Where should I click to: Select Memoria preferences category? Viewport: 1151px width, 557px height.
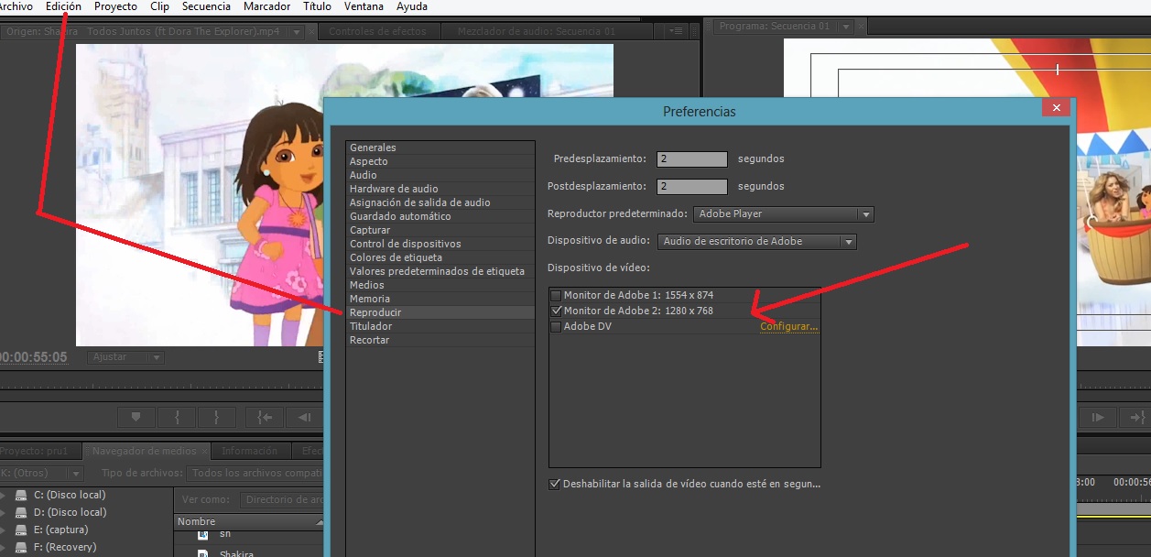point(440,299)
